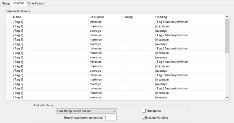Select the {Tag 5} row with maximum calculation

[115, 80]
